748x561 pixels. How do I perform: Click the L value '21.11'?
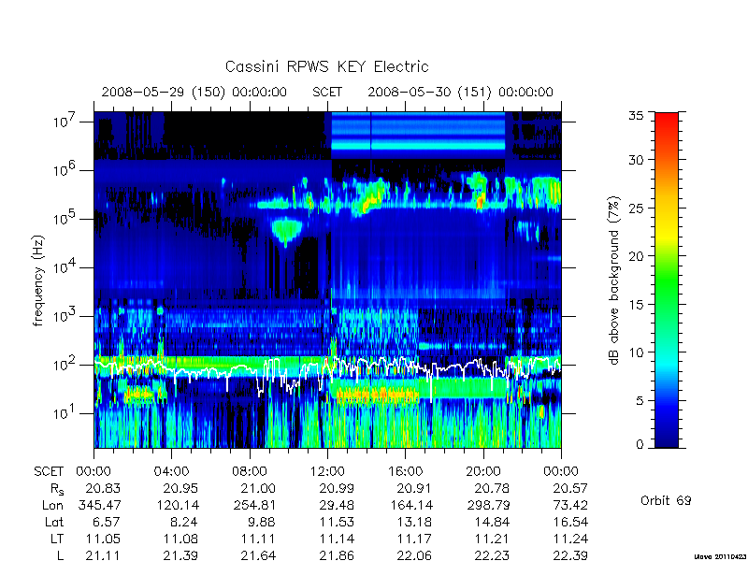tap(103, 555)
